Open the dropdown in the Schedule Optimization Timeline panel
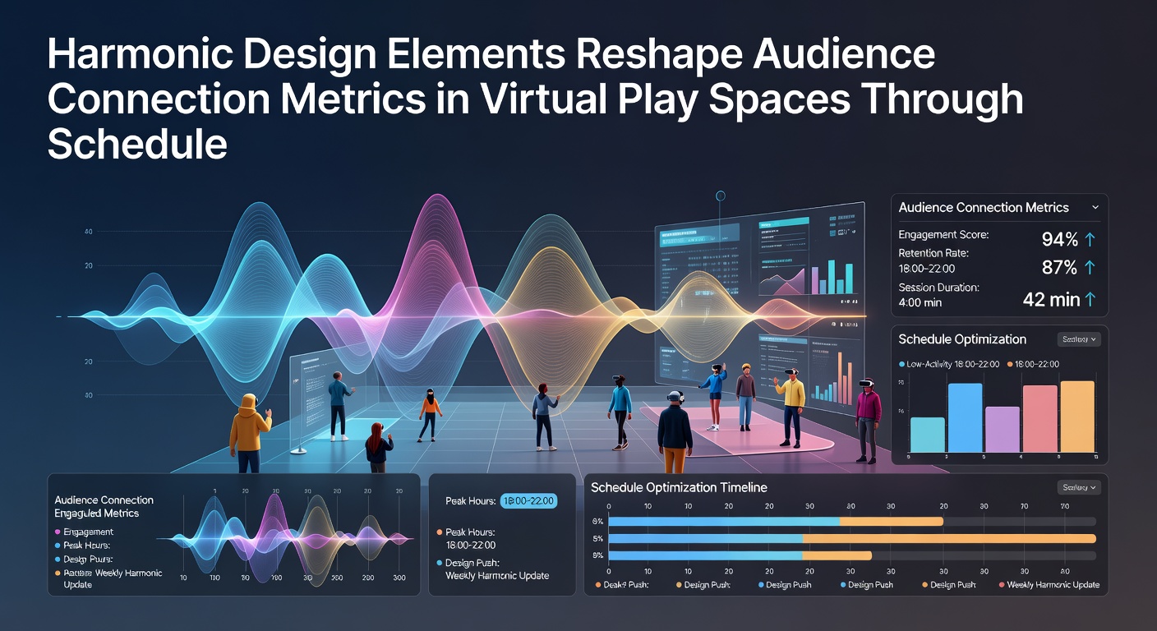The width and height of the screenshot is (1157, 631). [x=1079, y=487]
